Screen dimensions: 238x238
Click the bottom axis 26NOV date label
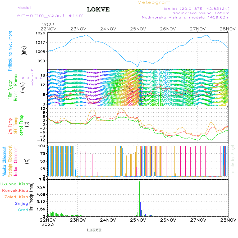(x=168, y=220)
